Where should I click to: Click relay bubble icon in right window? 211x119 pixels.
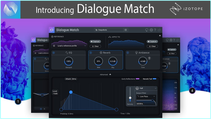[167, 40]
